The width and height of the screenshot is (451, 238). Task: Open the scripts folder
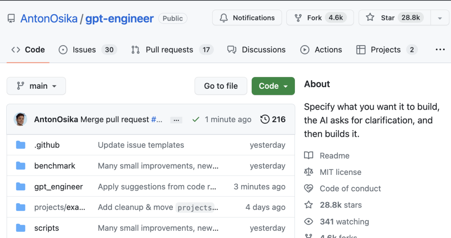[47, 228]
